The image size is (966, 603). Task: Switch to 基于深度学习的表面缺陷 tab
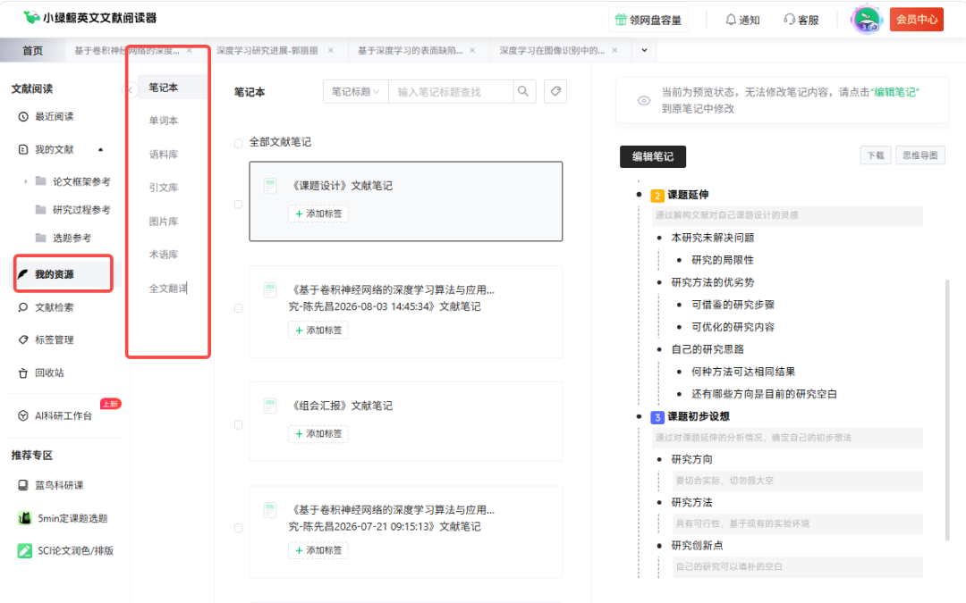click(x=411, y=50)
